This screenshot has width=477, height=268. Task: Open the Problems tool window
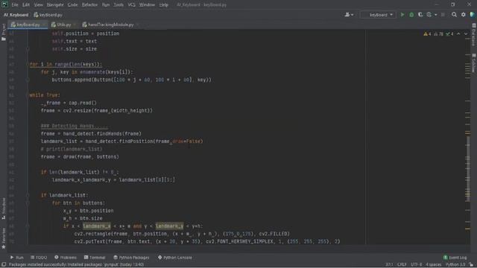click(66, 258)
